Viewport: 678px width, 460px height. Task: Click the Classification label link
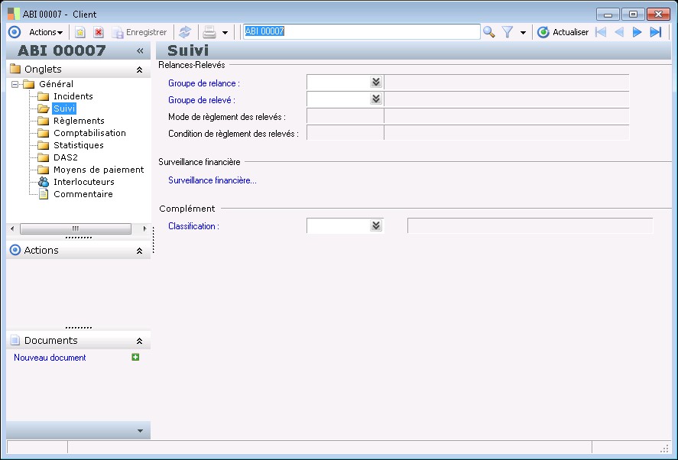[193, 226]
